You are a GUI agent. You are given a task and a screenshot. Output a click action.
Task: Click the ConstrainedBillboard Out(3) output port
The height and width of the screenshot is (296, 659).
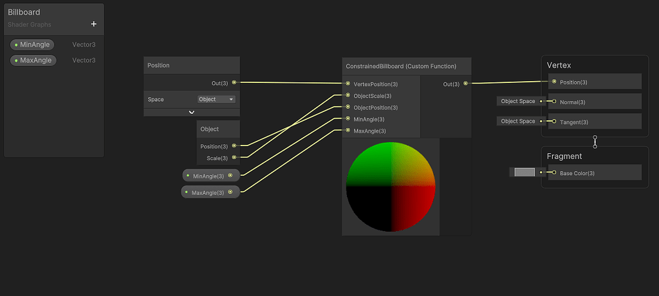(465, 84)
